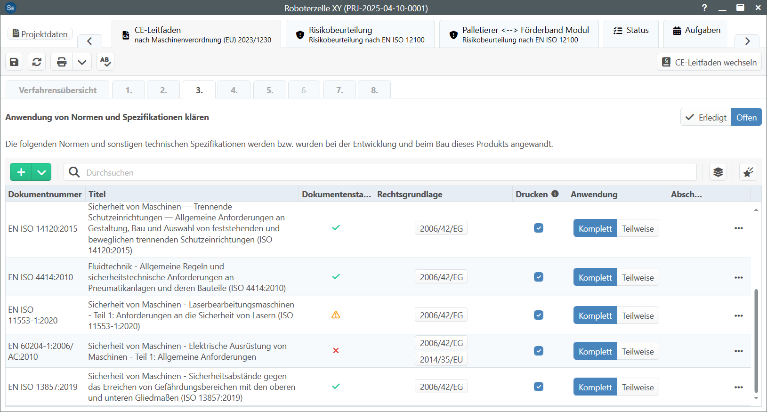Set EN ISO 4414:2010 application to Teilweise
Viewport: 767px width, 412px height.
point(638,277)
